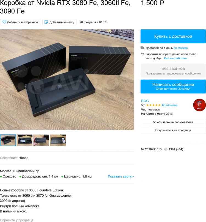Viewport: 206px width, 222px height.
Task: Click the chevron after Показать карту
Action: click(133, 176)
